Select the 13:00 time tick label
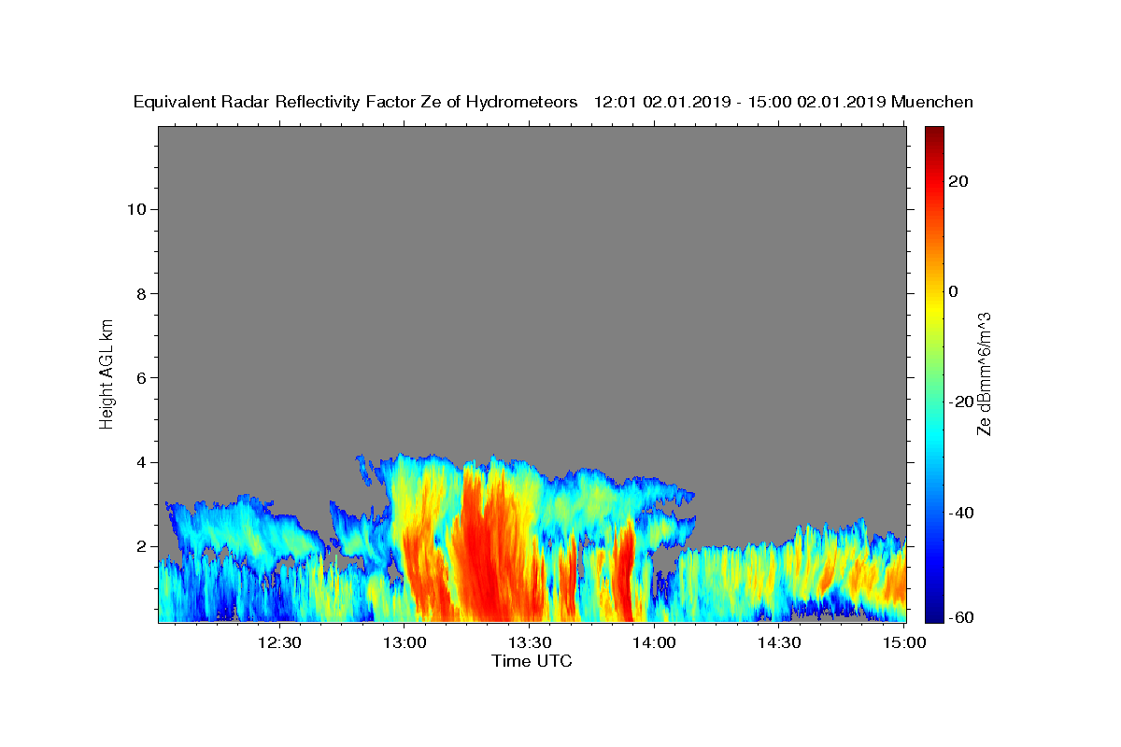Image resolution: width=1121 pixels, height=747 pixels. [404, 642]
